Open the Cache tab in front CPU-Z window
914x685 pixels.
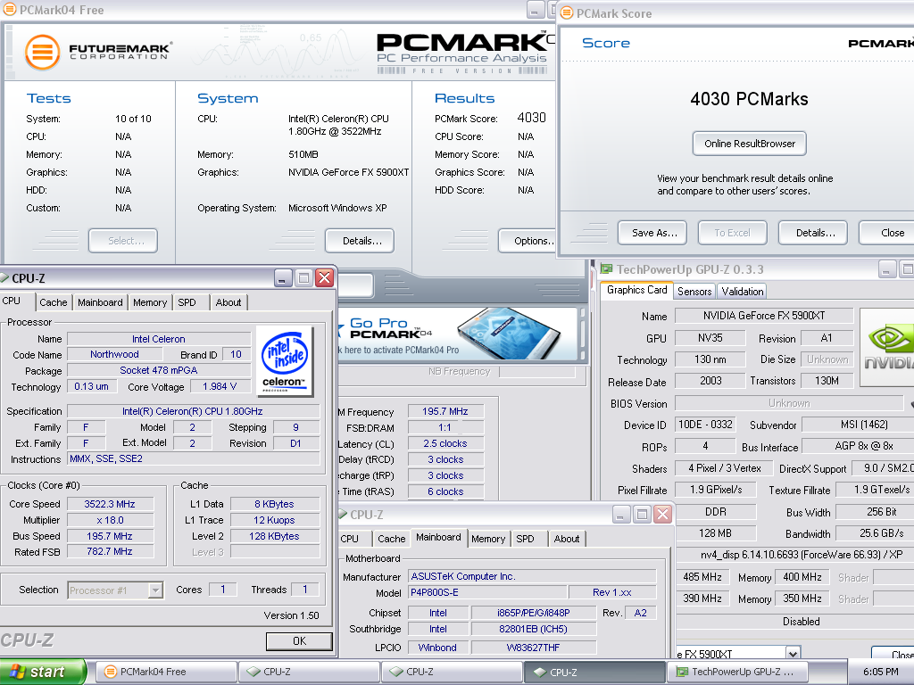click(x=53, y=302)
